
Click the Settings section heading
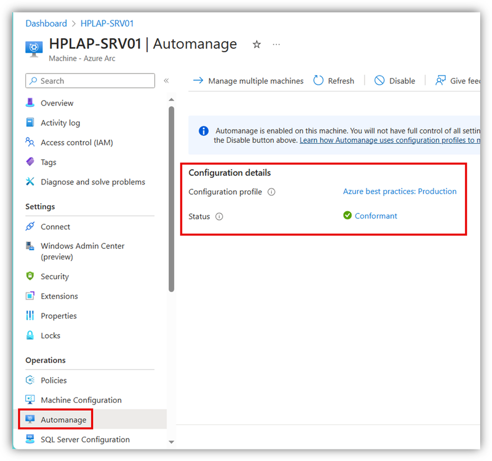point(40,206)
